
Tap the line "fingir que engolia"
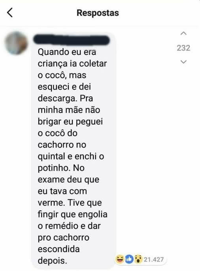click(x=73, y=215)
